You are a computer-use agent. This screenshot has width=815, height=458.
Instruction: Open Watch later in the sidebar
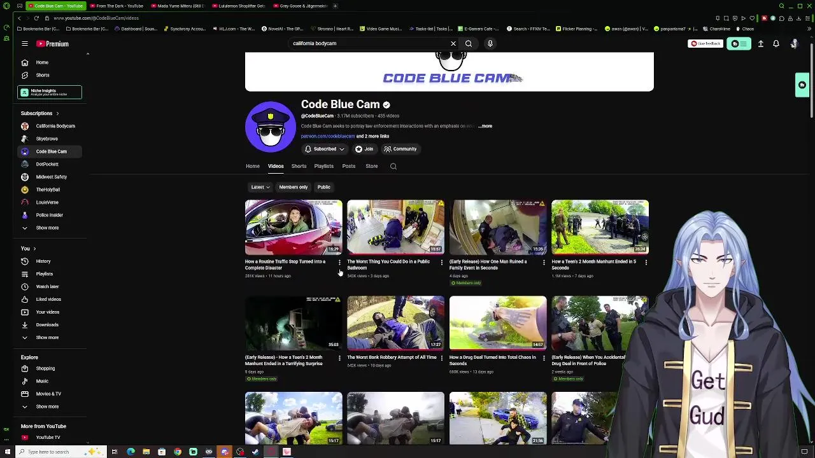coord(50,287)
